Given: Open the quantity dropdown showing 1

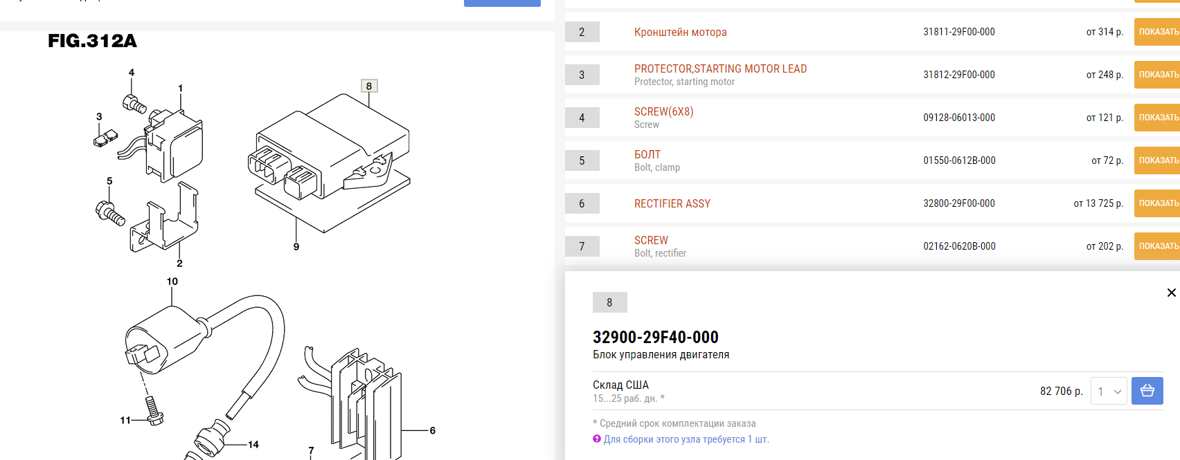Looking at the screenshot, I should click(1109, 392).
